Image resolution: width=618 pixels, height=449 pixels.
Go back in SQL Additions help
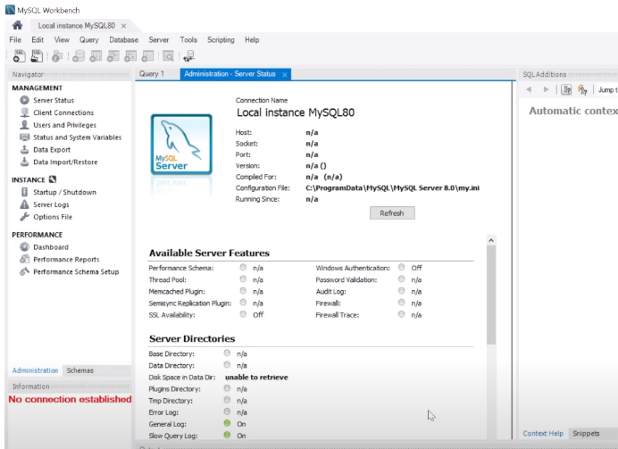tap(529, 90)
